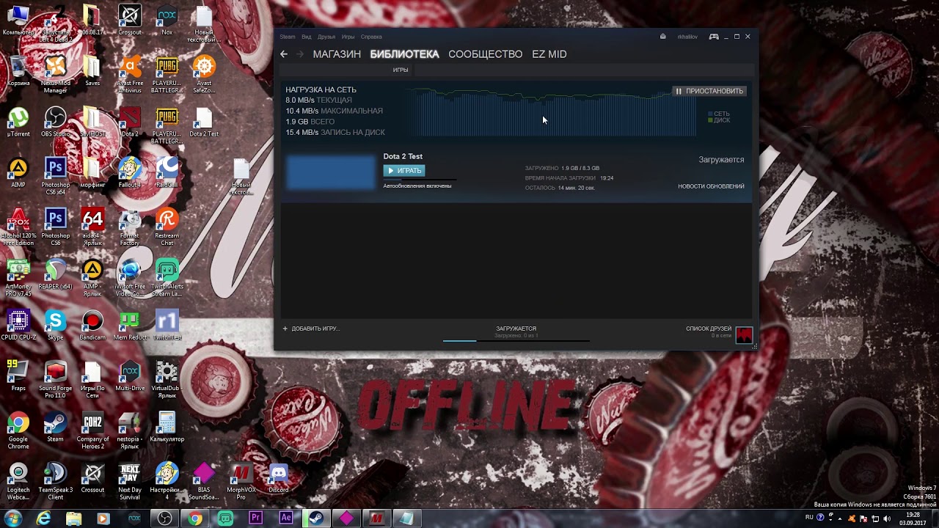Pause downloads with ПРИОСТАНОВИТЬ button
Viewport: 939px width, 528px height.
point(709,91)
